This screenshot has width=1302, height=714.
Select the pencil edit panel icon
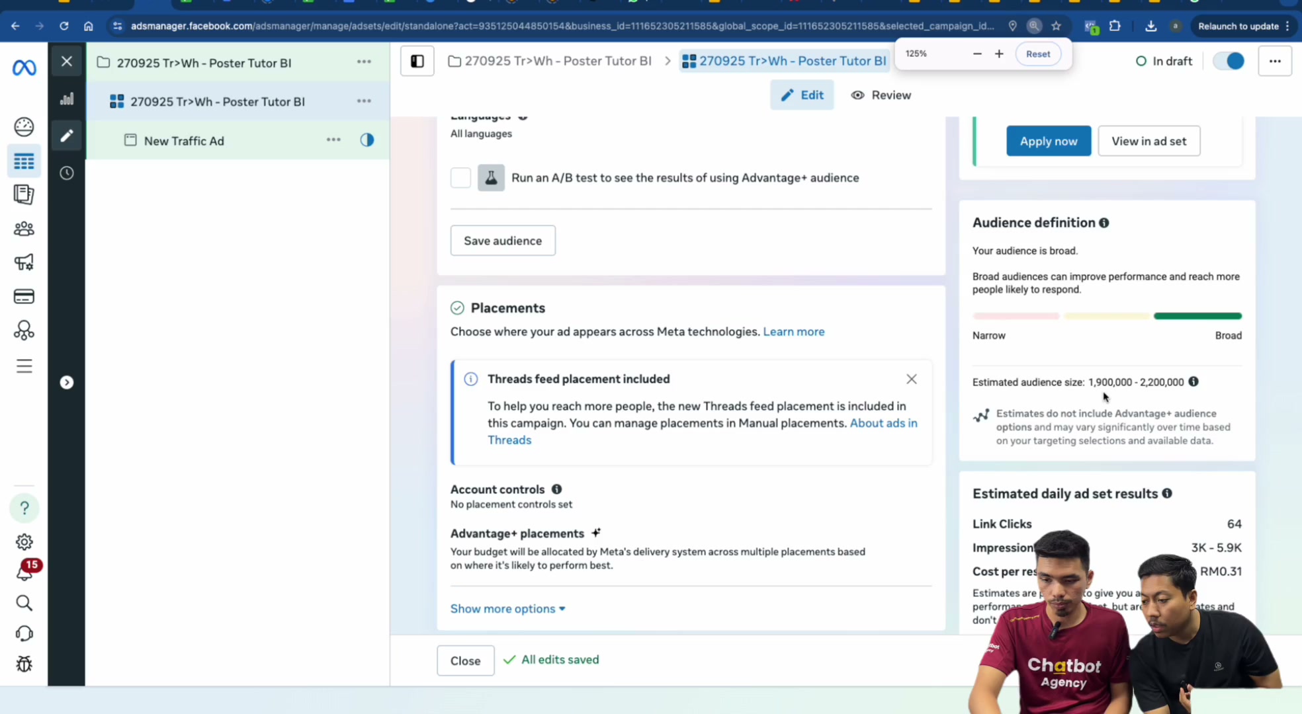[67, 136]
